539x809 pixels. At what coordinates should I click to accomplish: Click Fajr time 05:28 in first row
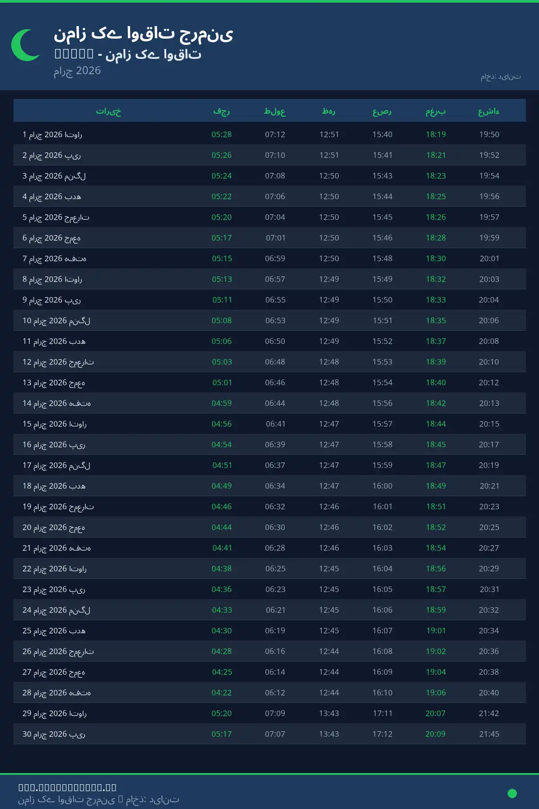pos(221,134)
